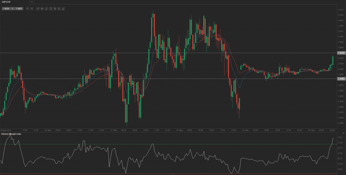This screenshot has height=175, width=346.
Task: Click the 1.5024 sell price button
Action: tap(7, 8)
